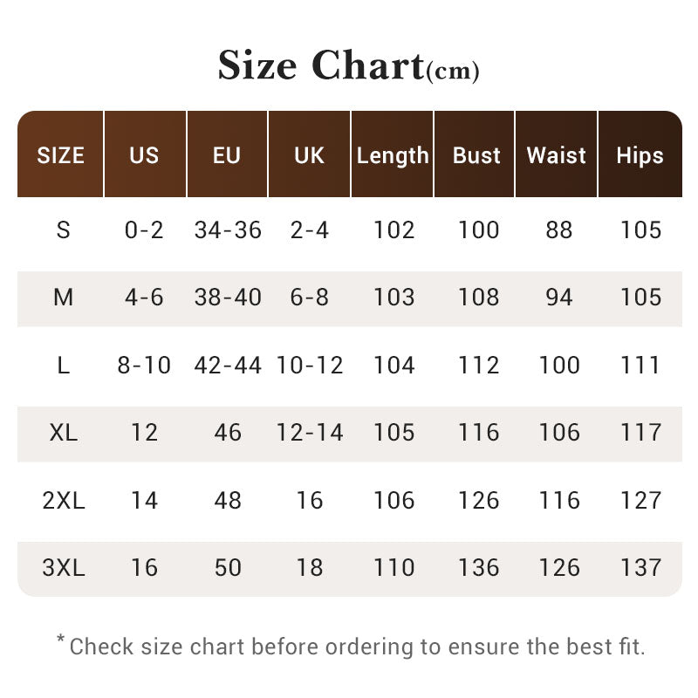The image size is (698, 698).
Task: Click the UK column header
Action: point(309,155)
